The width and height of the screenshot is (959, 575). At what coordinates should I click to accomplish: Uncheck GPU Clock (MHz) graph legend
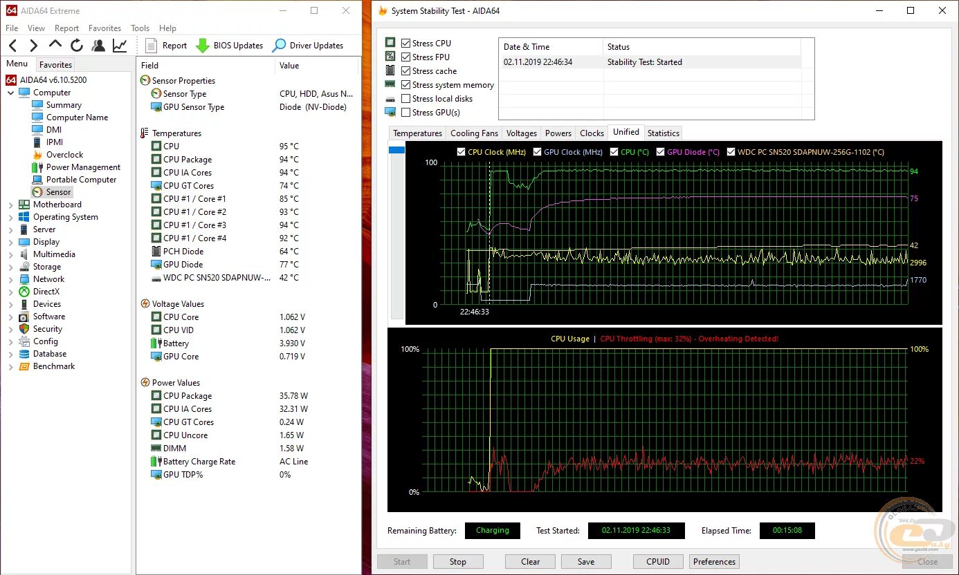click(x=538, y=152)
